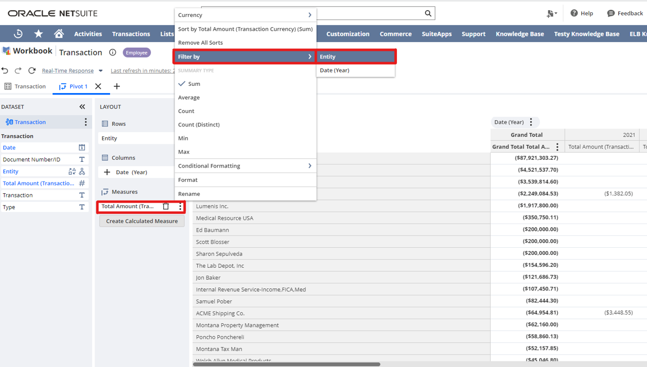Collapse the Dataset panel
647x367 pixels.
click(x=82, y=107)
